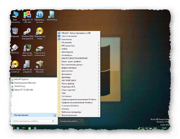Open the Поиск файлов folder

79,84
